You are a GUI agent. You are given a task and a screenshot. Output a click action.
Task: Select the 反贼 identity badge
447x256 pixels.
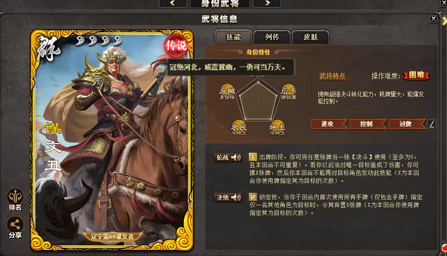pos(227,91)
